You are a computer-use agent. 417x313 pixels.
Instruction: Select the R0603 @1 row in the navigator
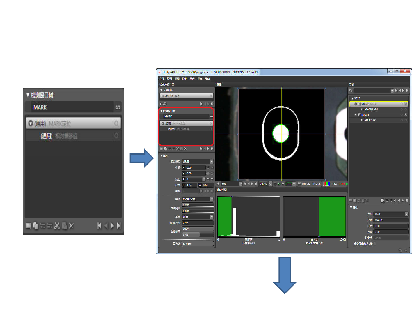click(x=379, y=120)
